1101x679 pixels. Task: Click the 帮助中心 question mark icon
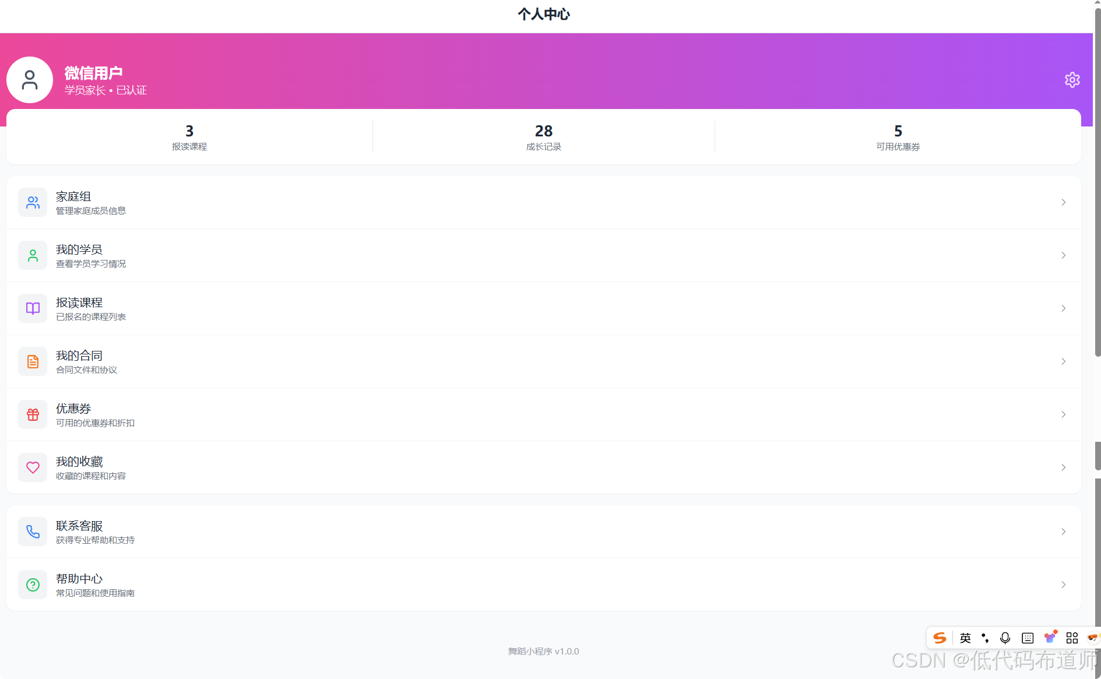tap(33, 585)
